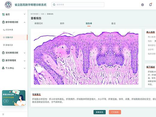Screen dimensions: 156x117
Task: Click the 新增问诊 plus icon
Action: pyautogui.click(x=4, y=45)
